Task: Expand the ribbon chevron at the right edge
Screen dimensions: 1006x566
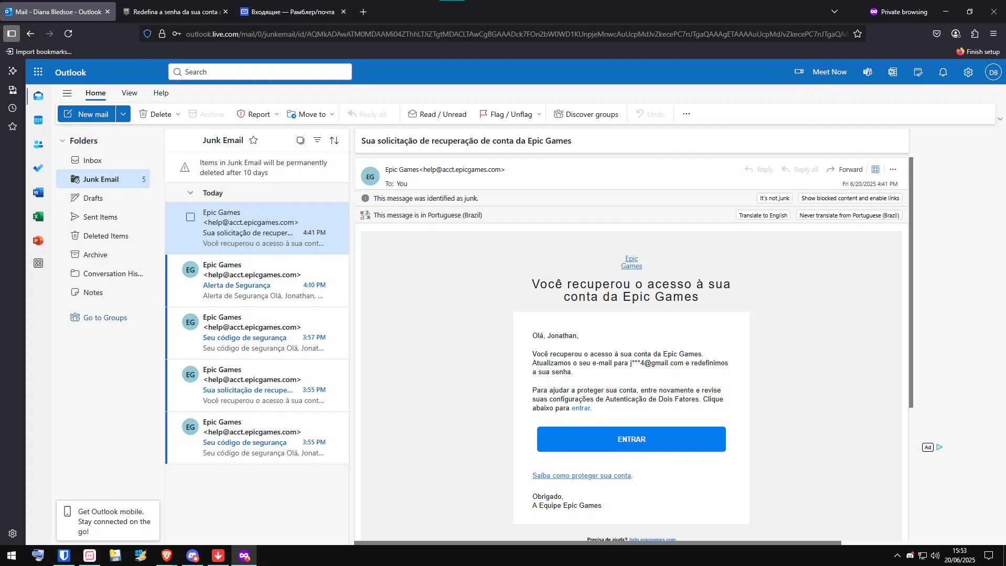Action: tap(1000, 119)
